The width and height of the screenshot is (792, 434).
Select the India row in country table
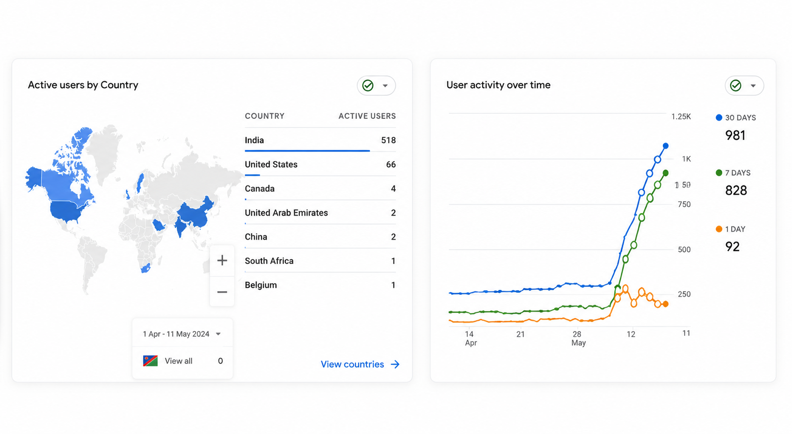coord(320,140)
